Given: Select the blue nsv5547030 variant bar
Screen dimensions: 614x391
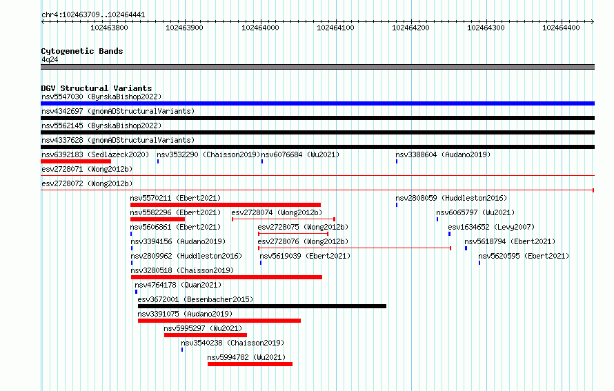Looking at the screenshot, I should (x=317, y=103).
